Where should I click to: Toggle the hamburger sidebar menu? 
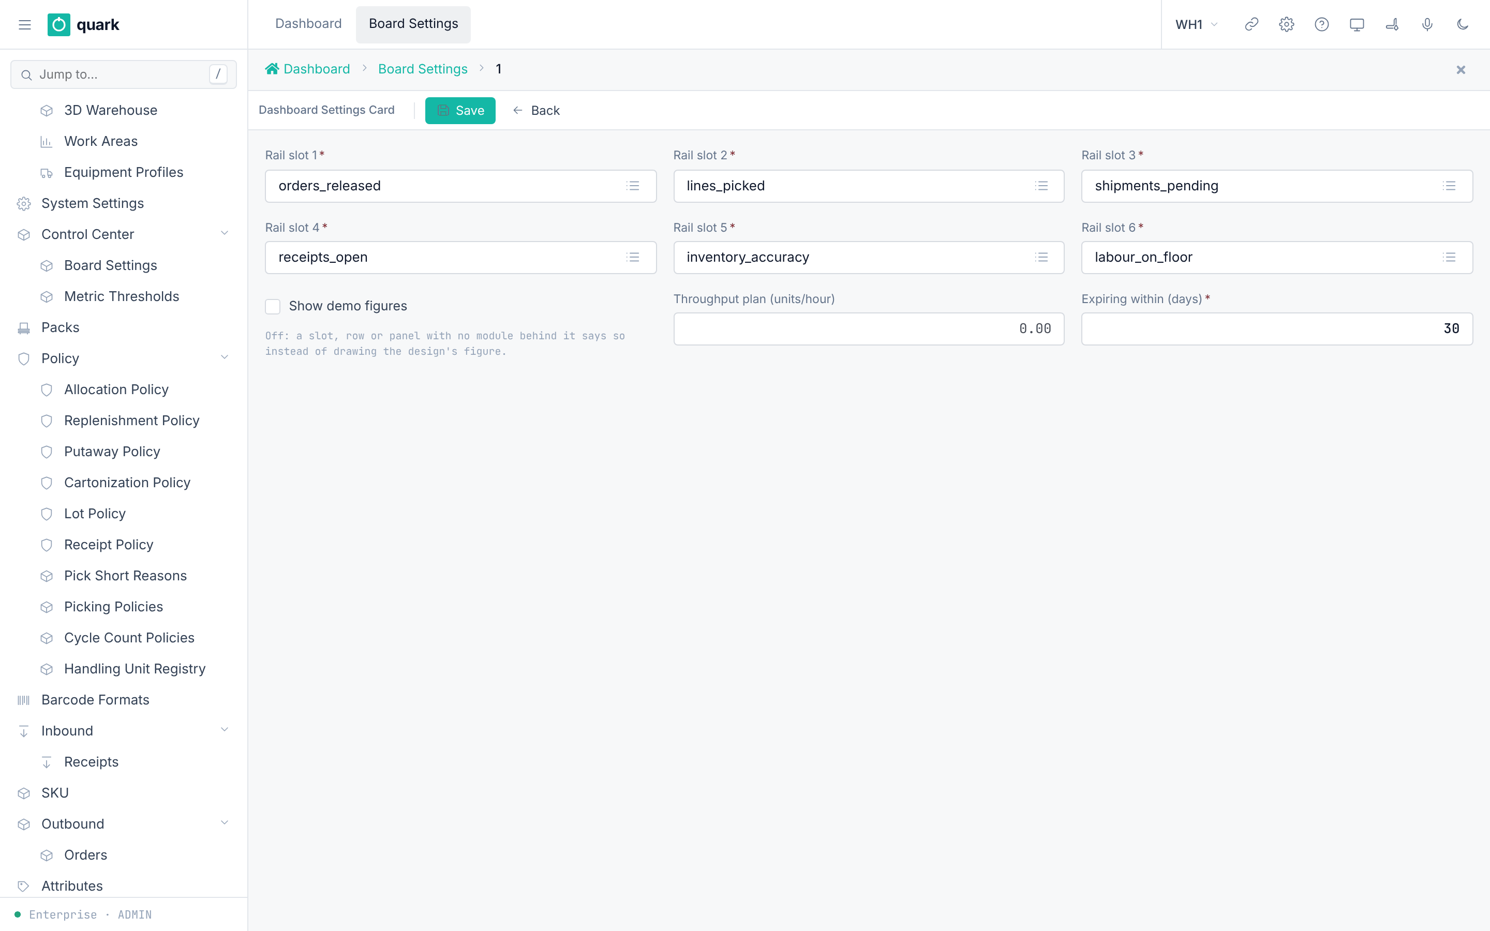tap(25, 25)
